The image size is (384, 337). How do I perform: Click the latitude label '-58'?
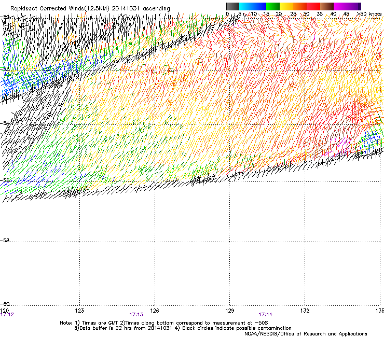[x=5, y=241]
